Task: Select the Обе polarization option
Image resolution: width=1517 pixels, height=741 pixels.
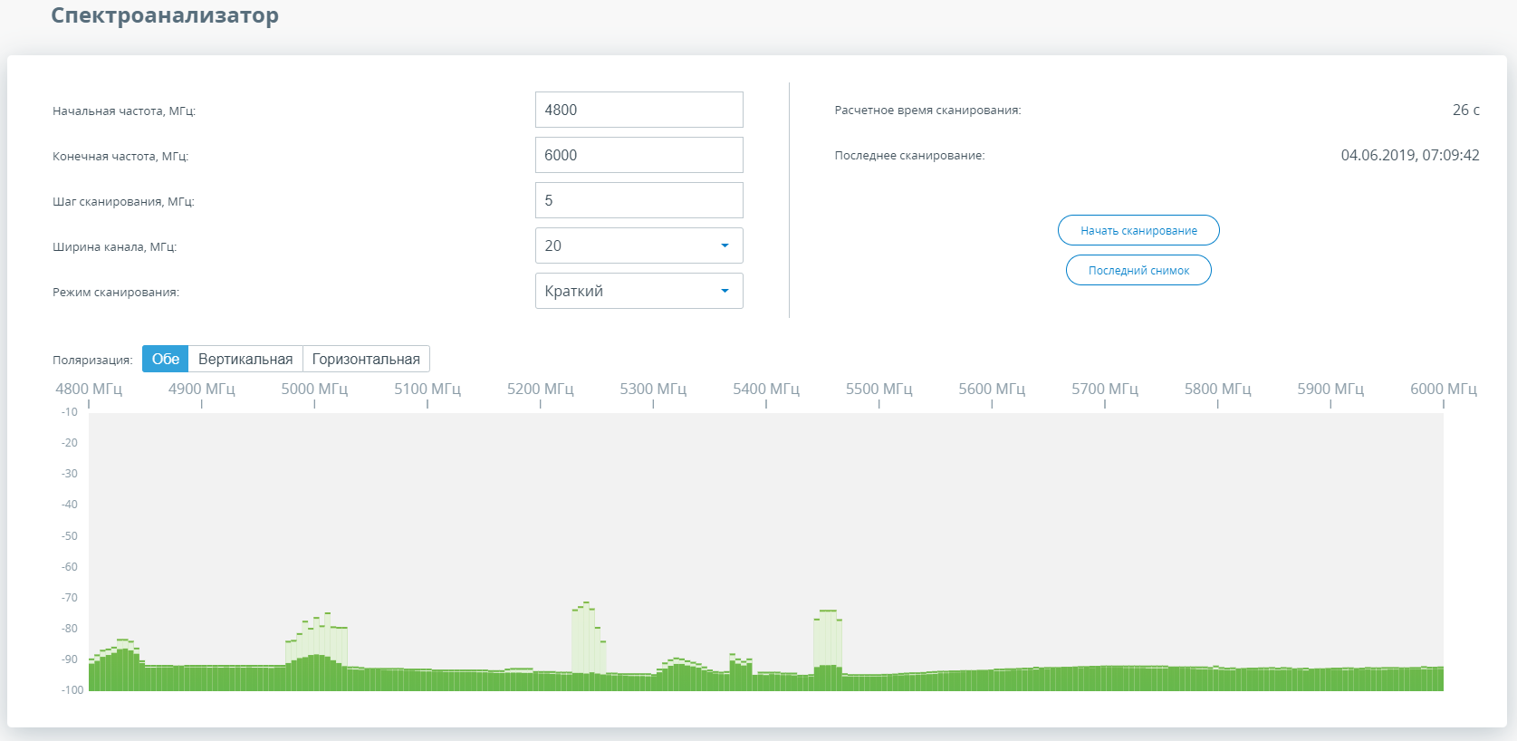Action: point(165,359)
